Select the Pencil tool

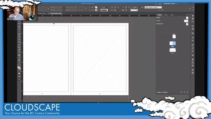[19, 37]
